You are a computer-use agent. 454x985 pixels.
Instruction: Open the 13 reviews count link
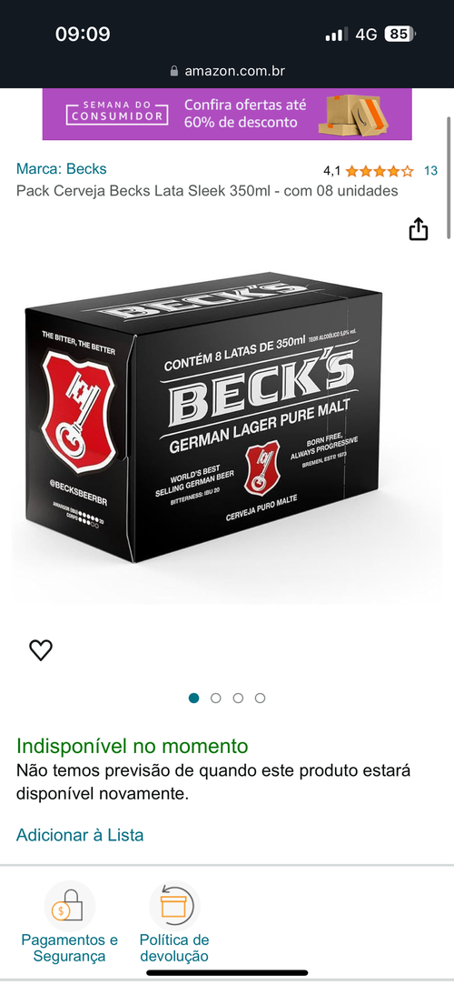(430, 170)
